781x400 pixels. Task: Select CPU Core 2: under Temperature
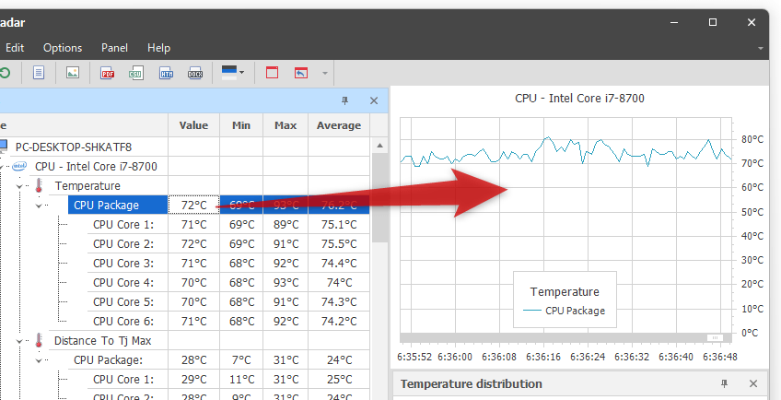tap(123, 244)
